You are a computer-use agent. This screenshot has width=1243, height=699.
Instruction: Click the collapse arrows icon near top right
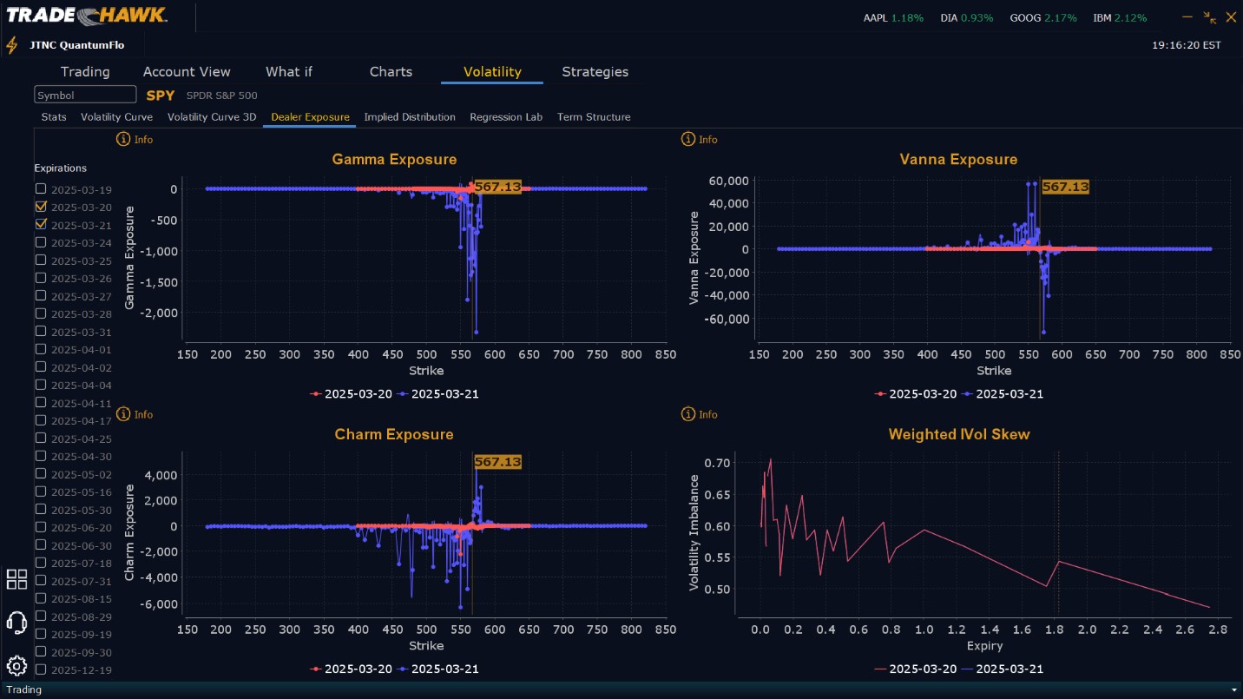(1210, 17)
